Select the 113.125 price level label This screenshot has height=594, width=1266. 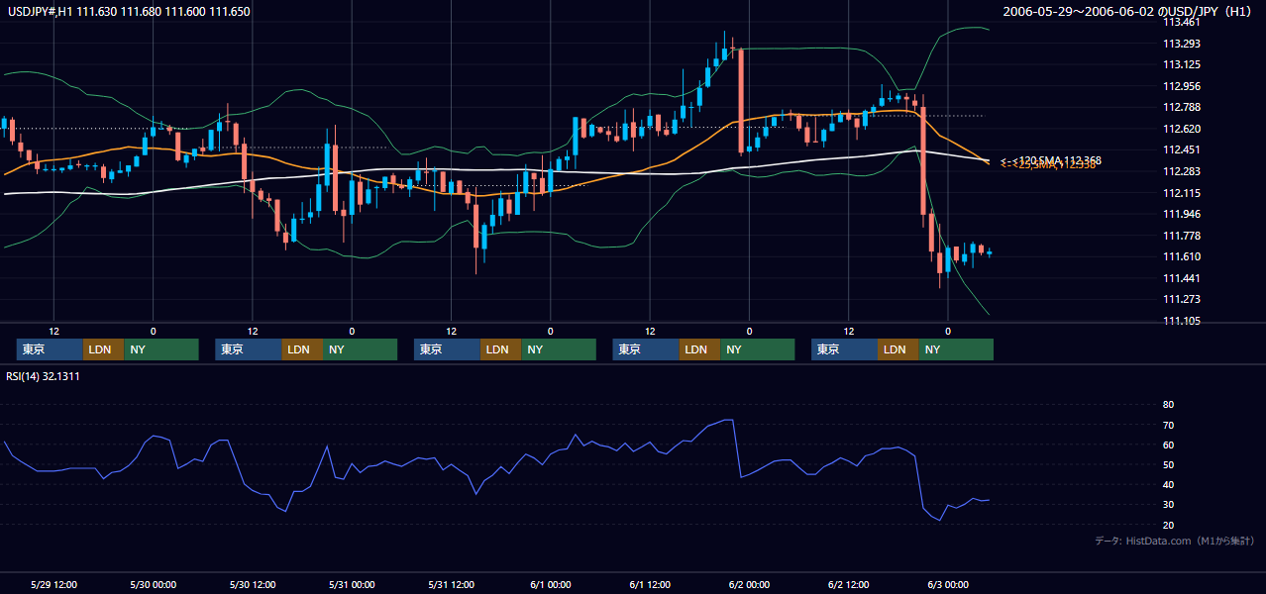1182,65
